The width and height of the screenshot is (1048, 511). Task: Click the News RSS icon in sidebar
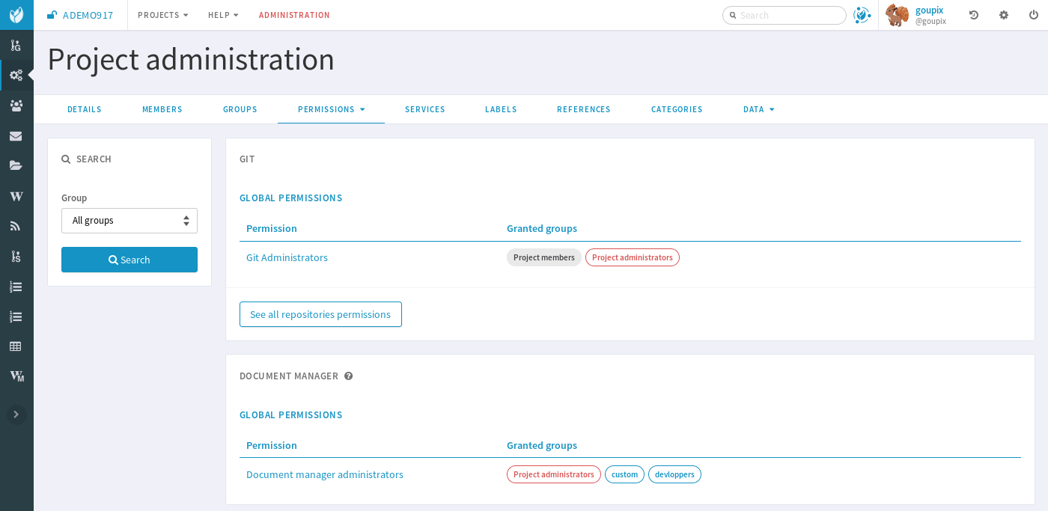pos(16,225)
